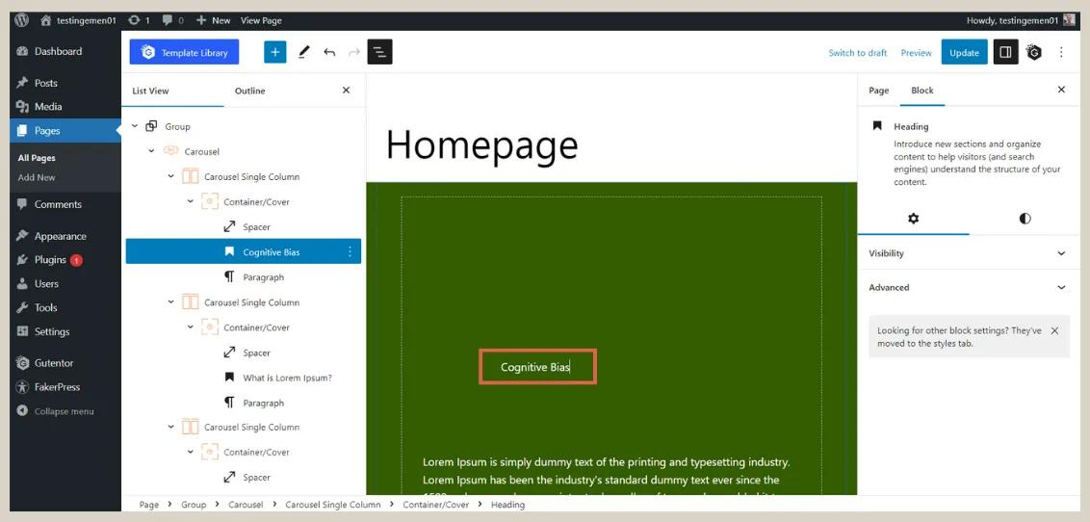Toggle the document overview list view button
This screenshot has height=522, width=1090.
(x=379, y=52)
